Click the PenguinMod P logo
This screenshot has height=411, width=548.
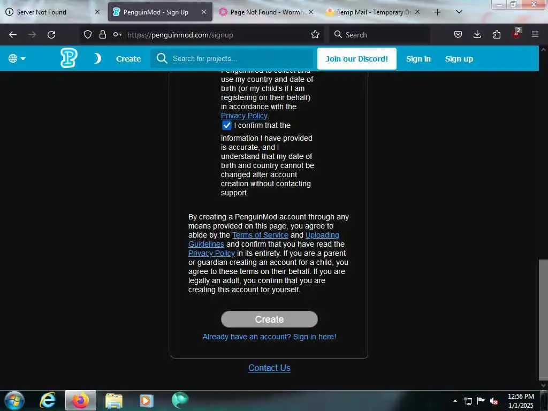pyautogui.click(x=68, y=58)
